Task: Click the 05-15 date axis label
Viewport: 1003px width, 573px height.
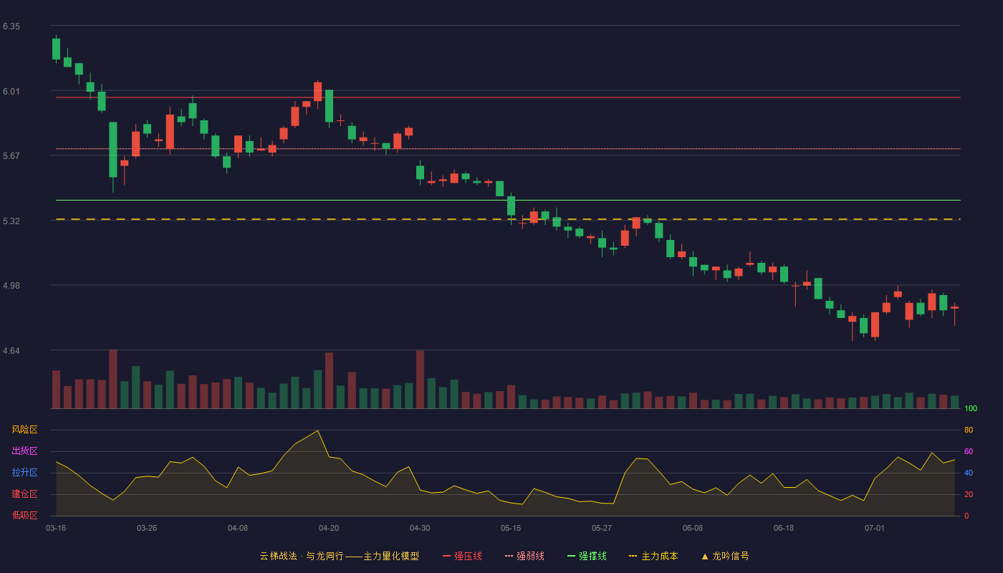Action: pyautogui.click(x=511, y=528)
